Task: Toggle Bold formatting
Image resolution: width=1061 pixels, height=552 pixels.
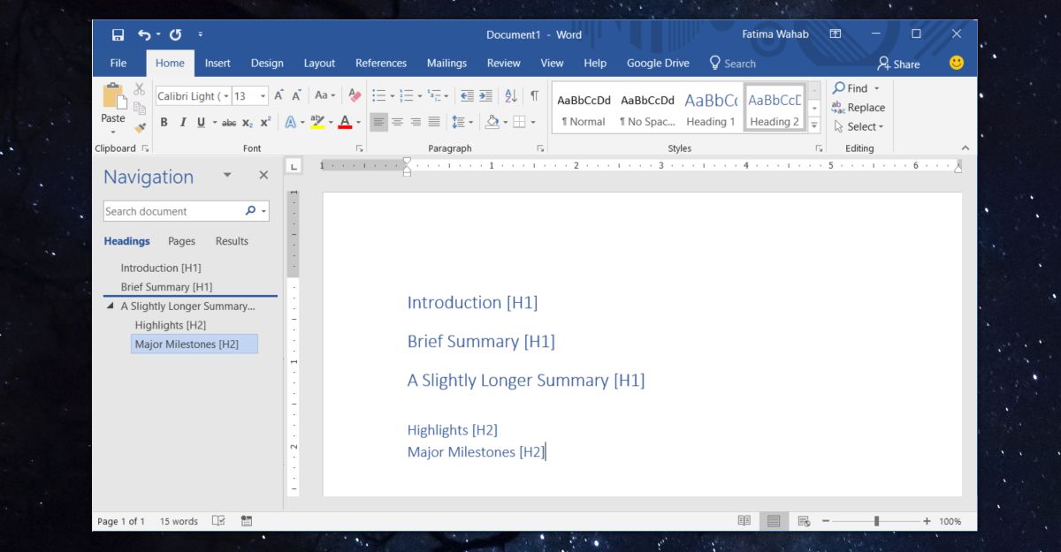Action: [164, 122]
